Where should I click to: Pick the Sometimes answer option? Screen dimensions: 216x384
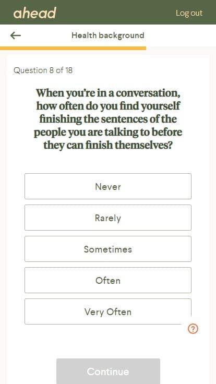click(x=108, y=249)
